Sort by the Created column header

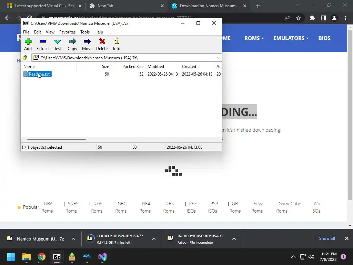pos(197,67)
